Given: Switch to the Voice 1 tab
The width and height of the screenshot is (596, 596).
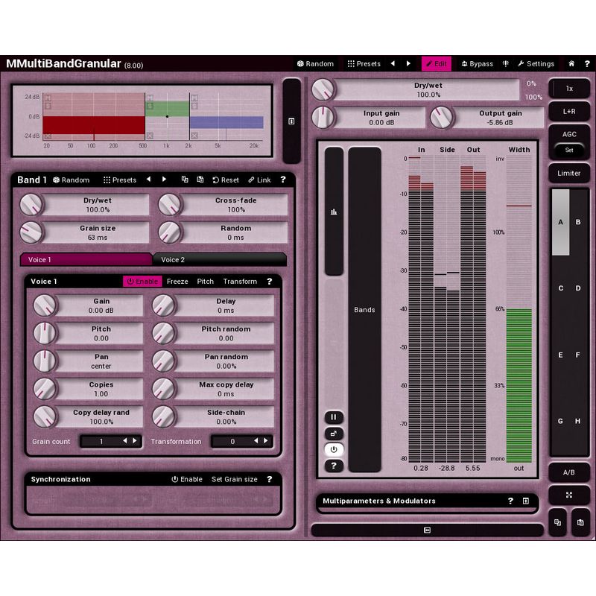Looking at the screenshot, I should (86, 259).
